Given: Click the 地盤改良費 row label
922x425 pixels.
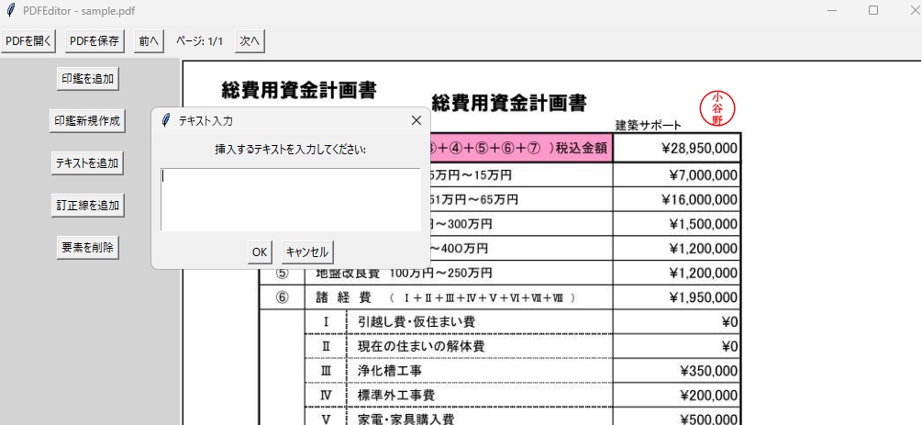Looking at the screenshot, I should point(348,274).
